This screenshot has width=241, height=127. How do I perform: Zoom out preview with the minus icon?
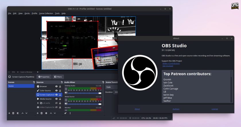pyautogui.click(x=9, y=72)
